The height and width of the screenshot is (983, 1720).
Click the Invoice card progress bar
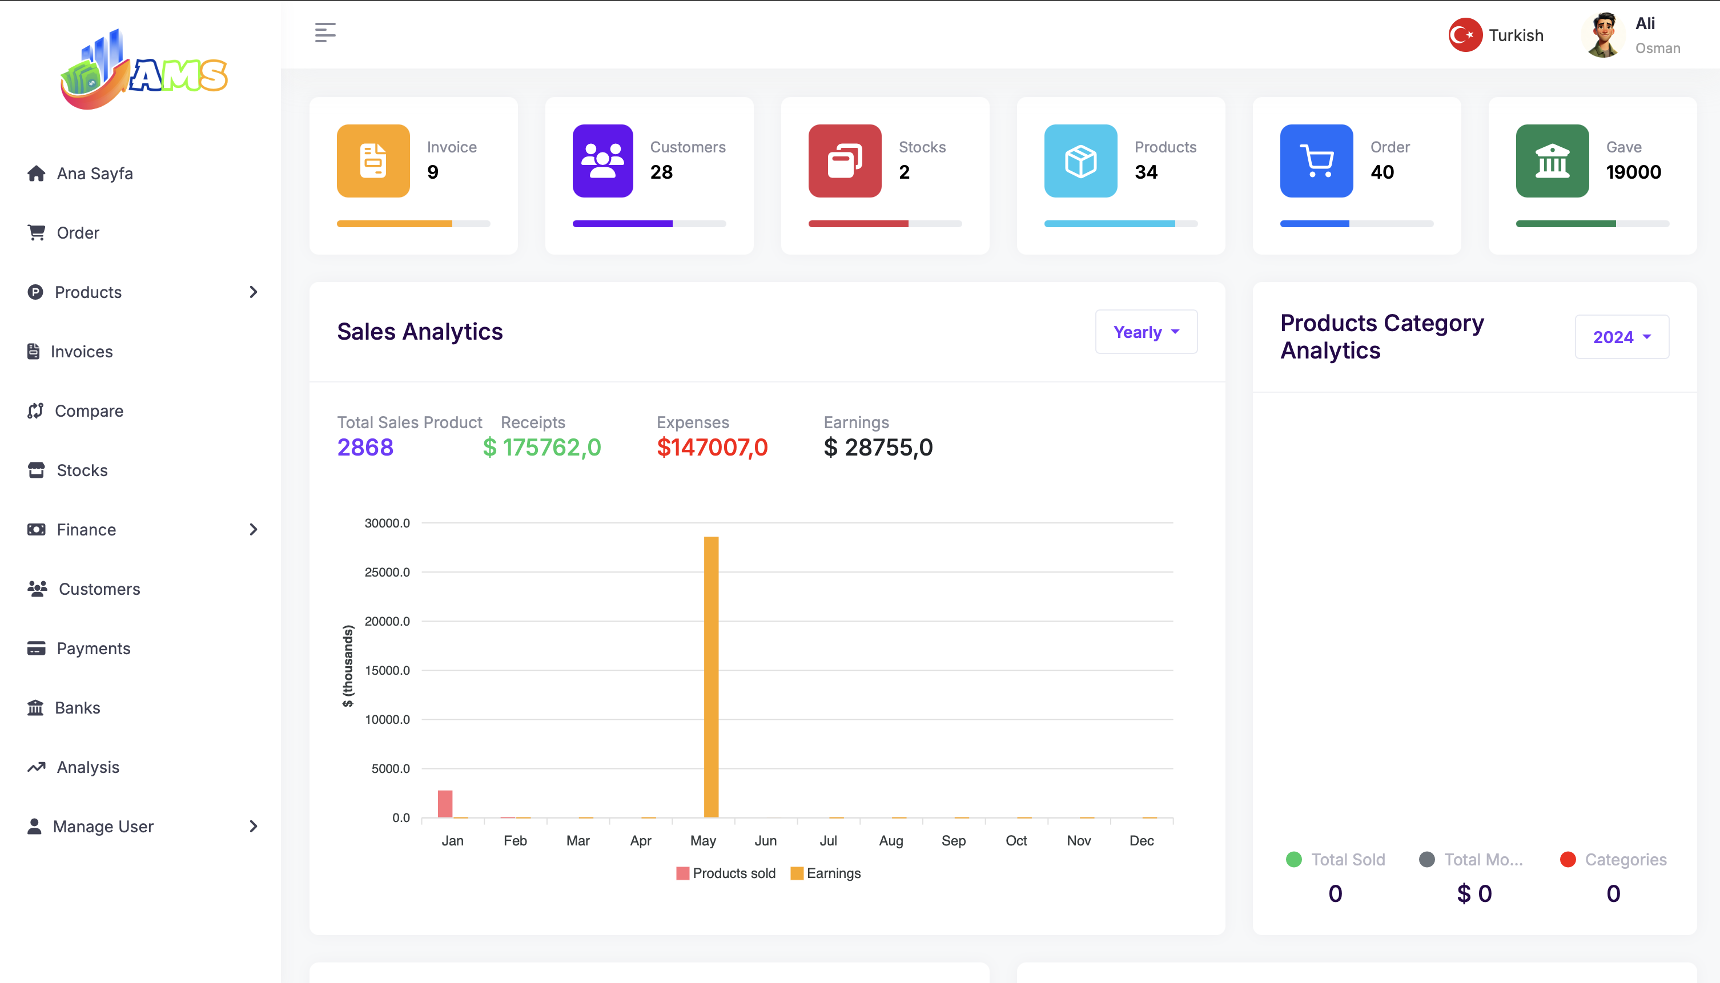(413, 223)
